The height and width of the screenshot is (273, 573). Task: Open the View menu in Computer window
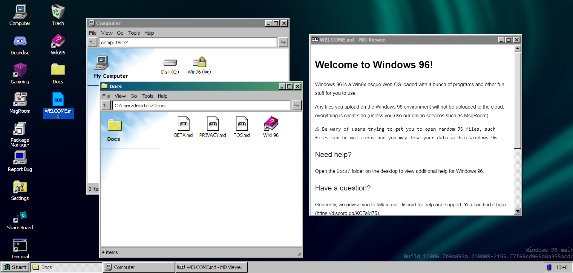click(107, 33)
